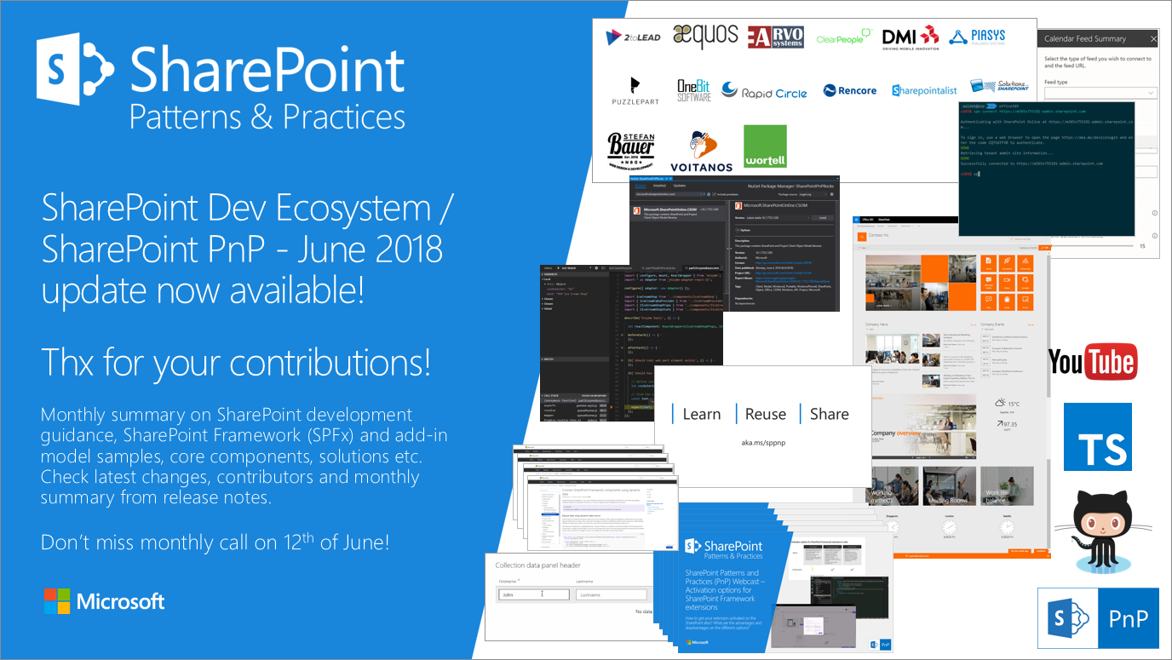Click the YouTube logo
Screen dimensions: 1172x660
pyautogui.click(x=1094, y=361)
